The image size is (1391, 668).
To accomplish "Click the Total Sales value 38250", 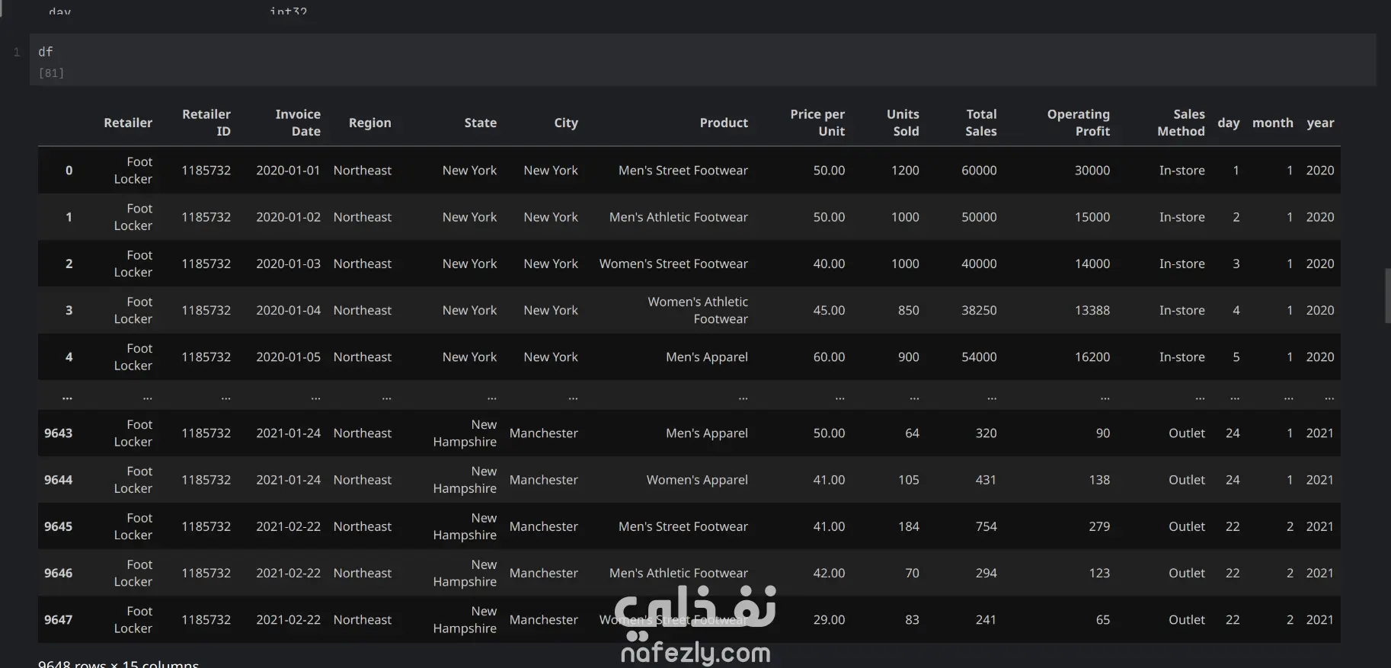I will 979,310.
